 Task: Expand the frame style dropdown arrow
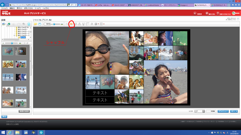tap(104, 24)
